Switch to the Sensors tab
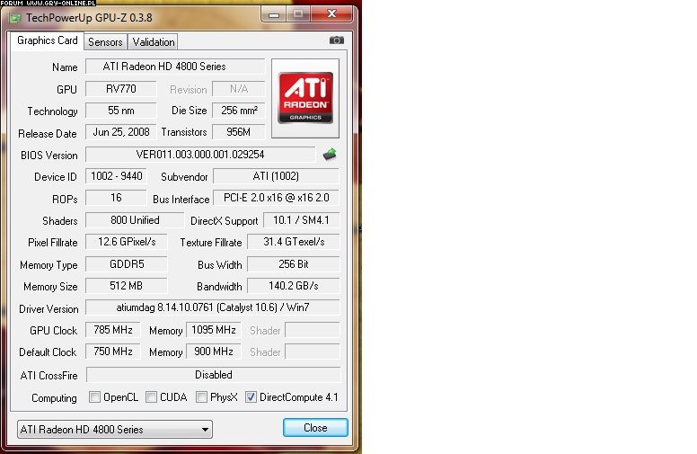Viewport: 697px width, 454px height. 105,42
